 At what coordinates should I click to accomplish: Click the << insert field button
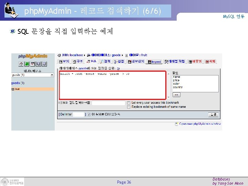[176, 95]
